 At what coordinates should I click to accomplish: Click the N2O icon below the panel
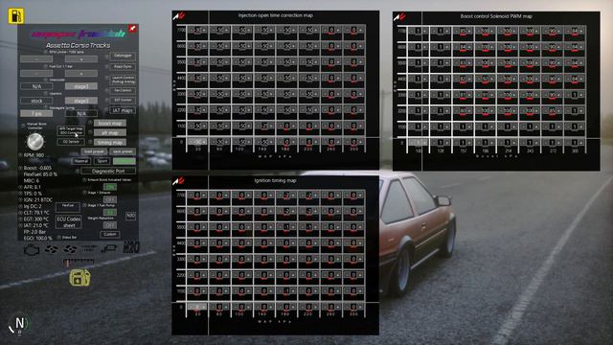(131, 247)
